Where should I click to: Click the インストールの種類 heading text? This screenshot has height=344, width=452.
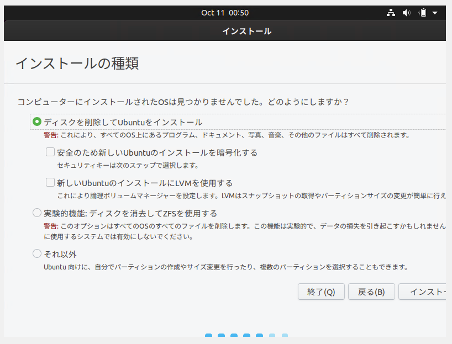coord(77,63)
